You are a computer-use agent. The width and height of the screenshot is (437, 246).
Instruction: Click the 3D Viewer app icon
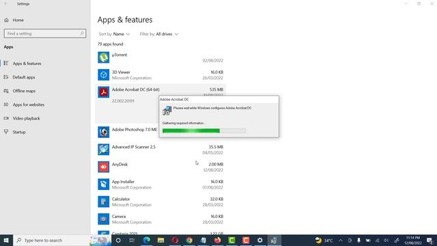103,74
